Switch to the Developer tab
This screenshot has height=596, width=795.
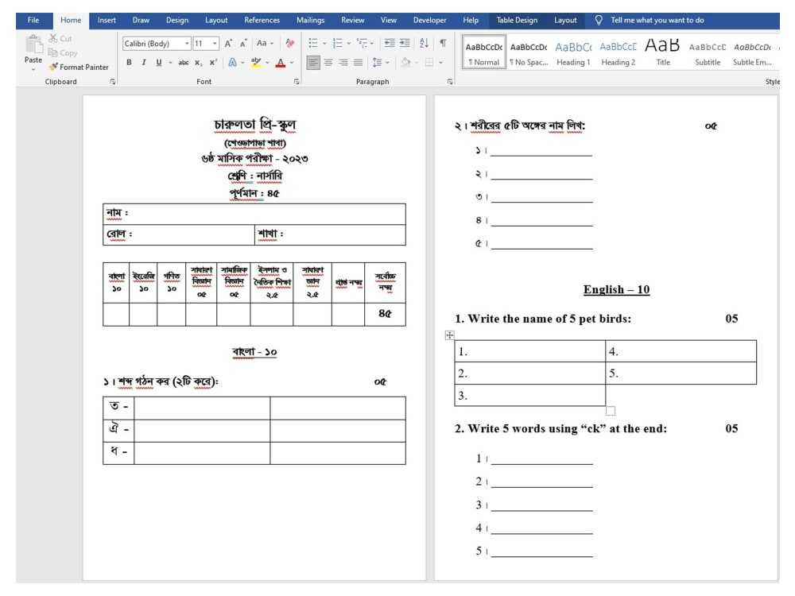point(429,21)
